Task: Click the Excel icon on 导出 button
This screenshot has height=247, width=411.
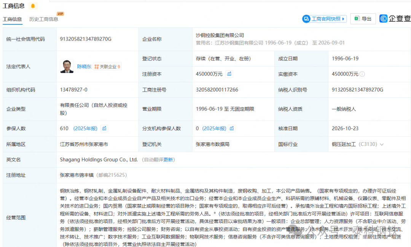Action: click(357, 19)
